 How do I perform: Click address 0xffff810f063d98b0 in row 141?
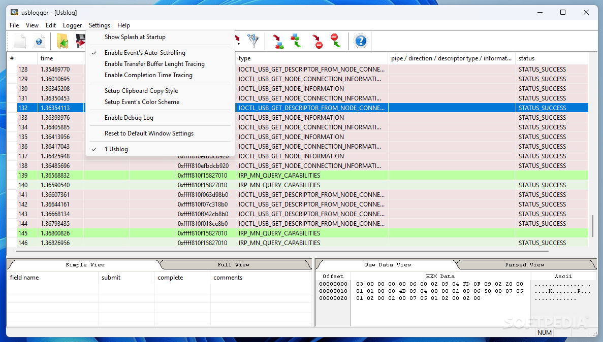coord(203,195)
